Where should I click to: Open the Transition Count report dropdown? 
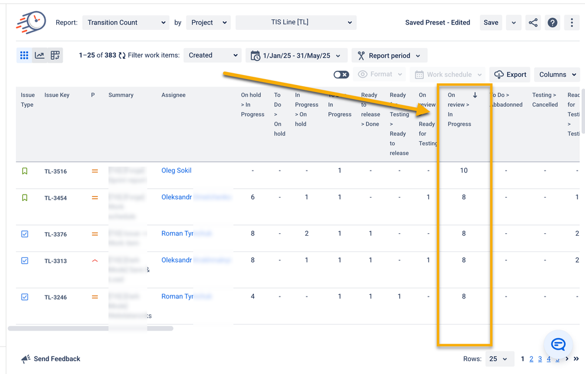click(125, 22)
